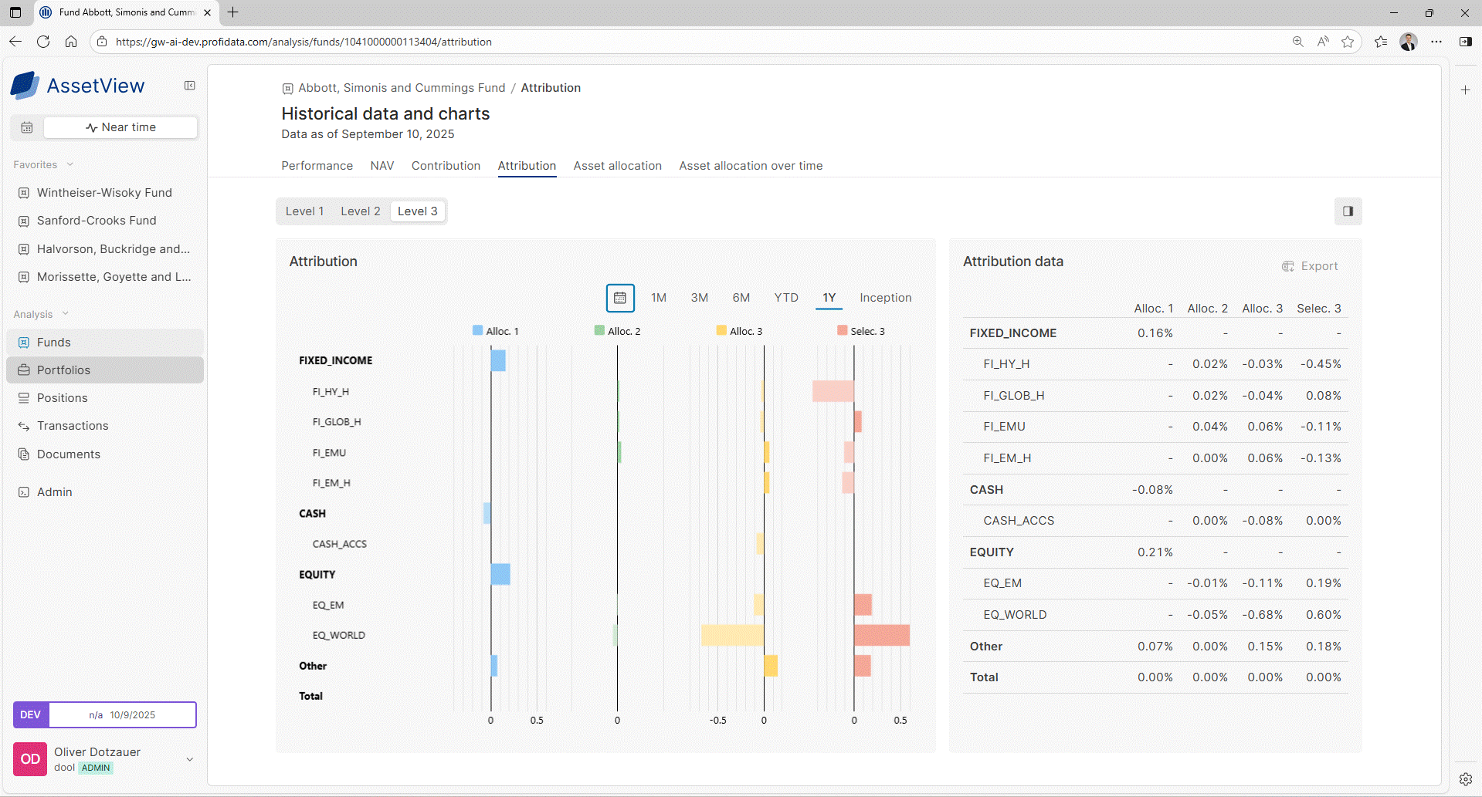Expand the Oliver Dotzauer user menu
The width and height of the screenshot is (1482, 797).
coord(189,759)
